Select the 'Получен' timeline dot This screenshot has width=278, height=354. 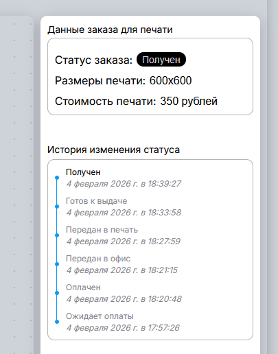[x=57, y=178]
